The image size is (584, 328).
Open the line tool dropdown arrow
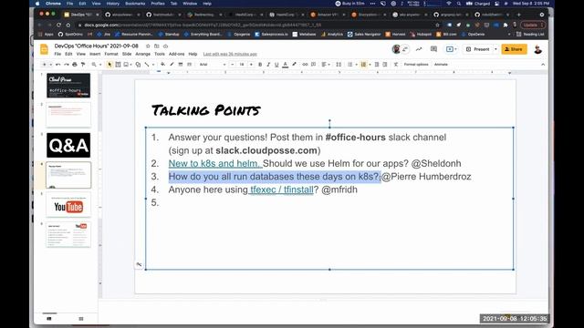click(153, 65)
